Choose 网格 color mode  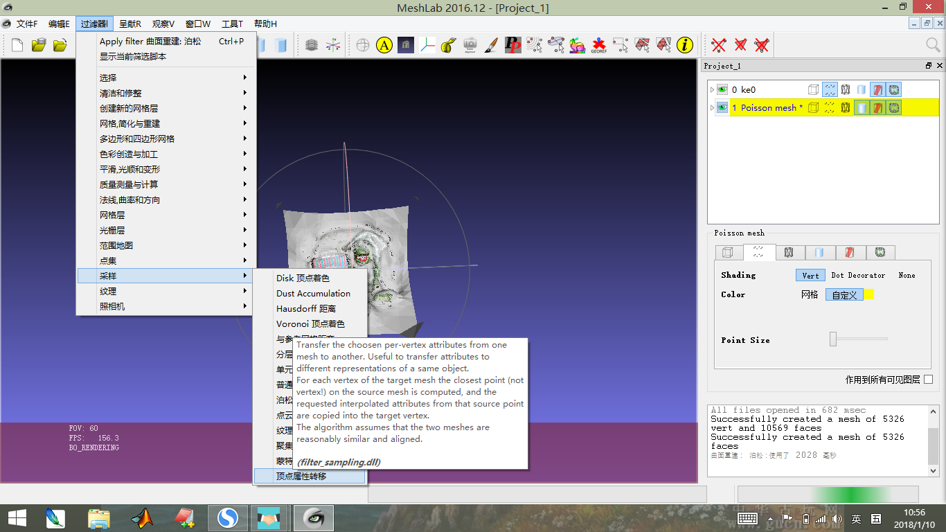pos(810,294)
